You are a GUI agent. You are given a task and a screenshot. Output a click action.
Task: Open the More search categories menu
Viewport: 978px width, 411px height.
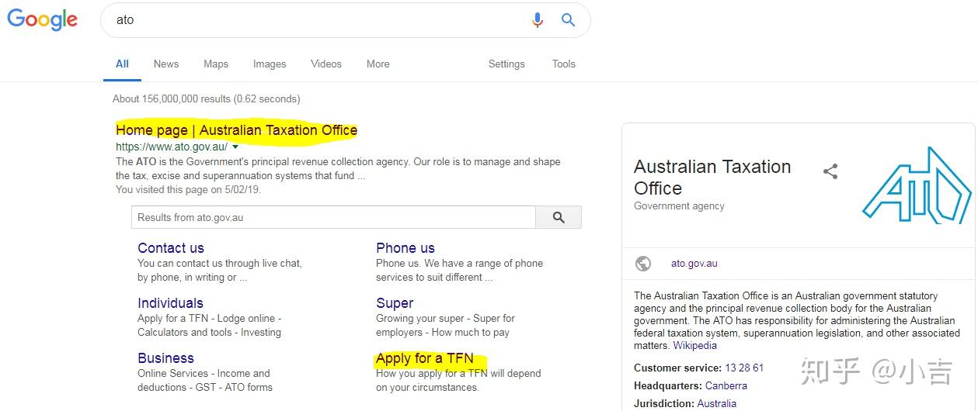coord(378,64)
